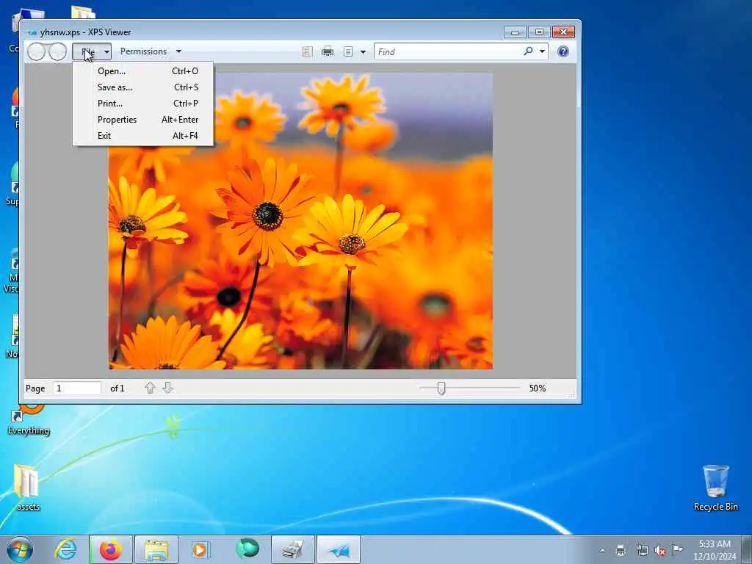
Task: Click the green round taskbar app icon
Action: click(x=247, y=549)
